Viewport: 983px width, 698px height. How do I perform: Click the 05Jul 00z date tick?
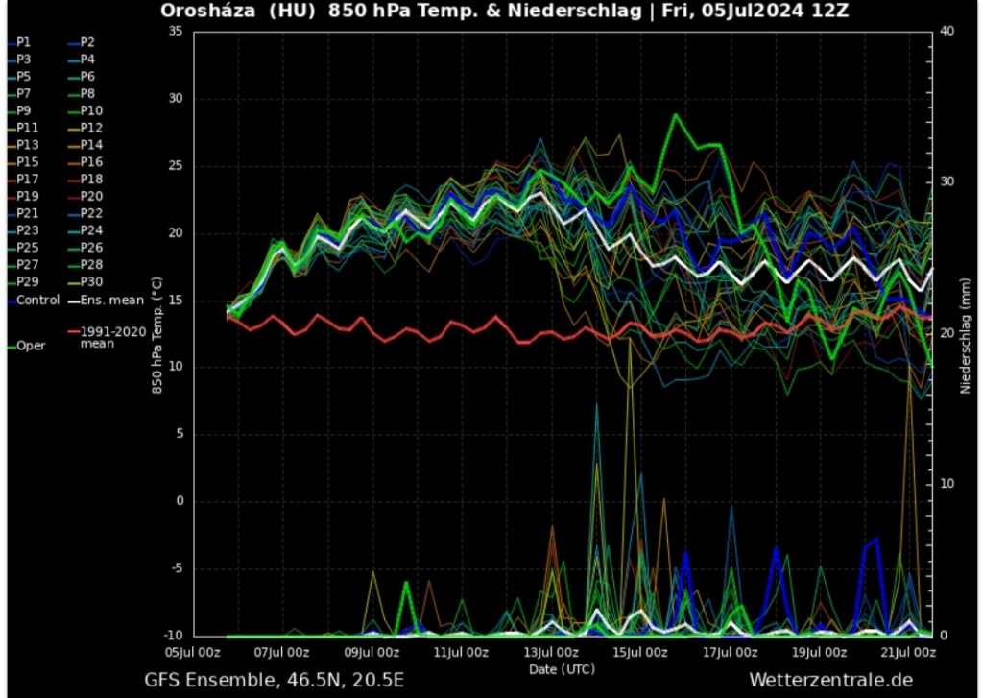coord(193,652)
